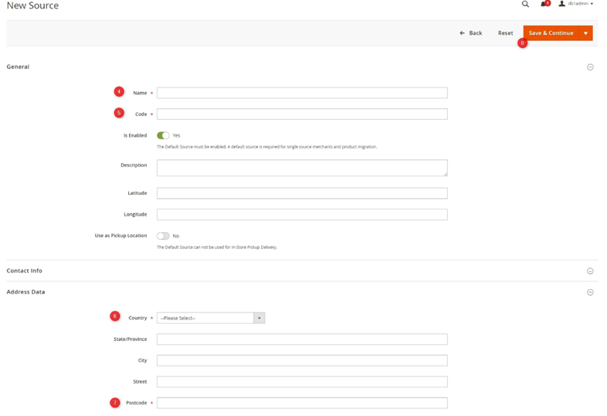The image size is (607, 416).
Task: Click the City input field
Action: [x=302, y=360]
